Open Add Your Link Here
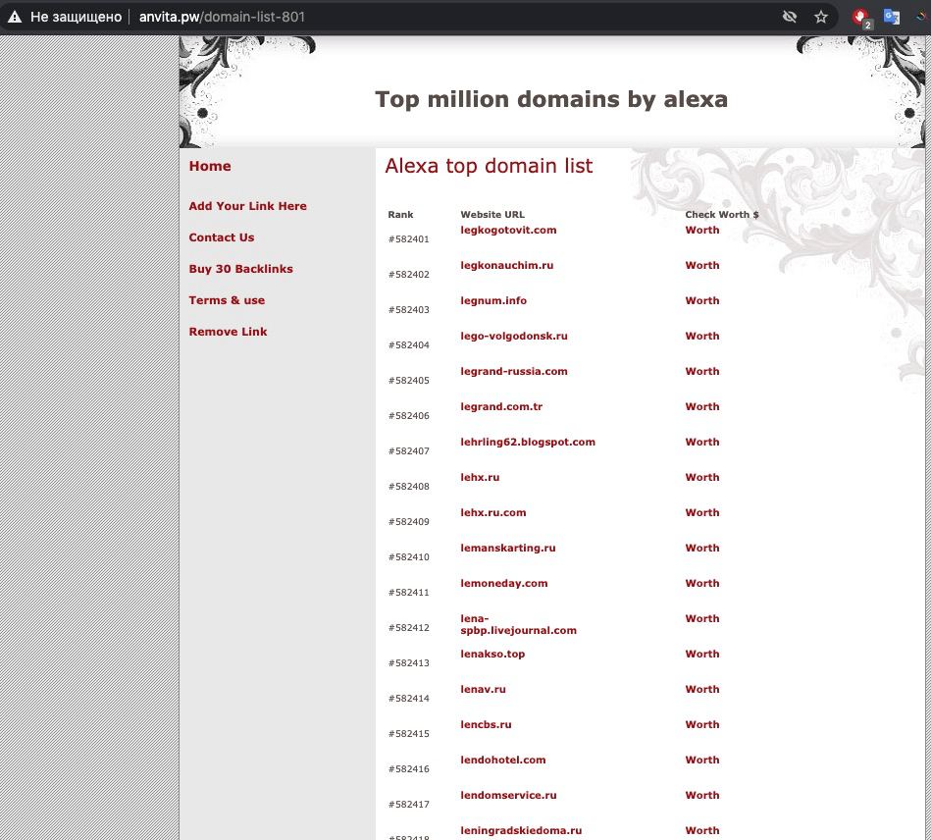The image size is (931, 840). click(247, 206)
